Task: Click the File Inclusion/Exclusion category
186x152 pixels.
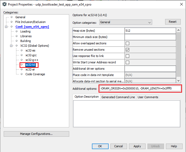Action: 30,22
